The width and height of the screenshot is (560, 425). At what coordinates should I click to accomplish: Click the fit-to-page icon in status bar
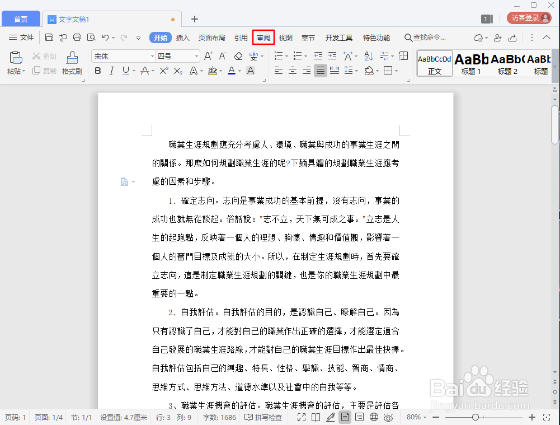tap(547, 417)
